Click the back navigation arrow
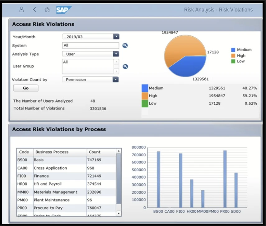The height and width of the screenshot is (226, 266). pyautogui.click(x=34, y=10)
